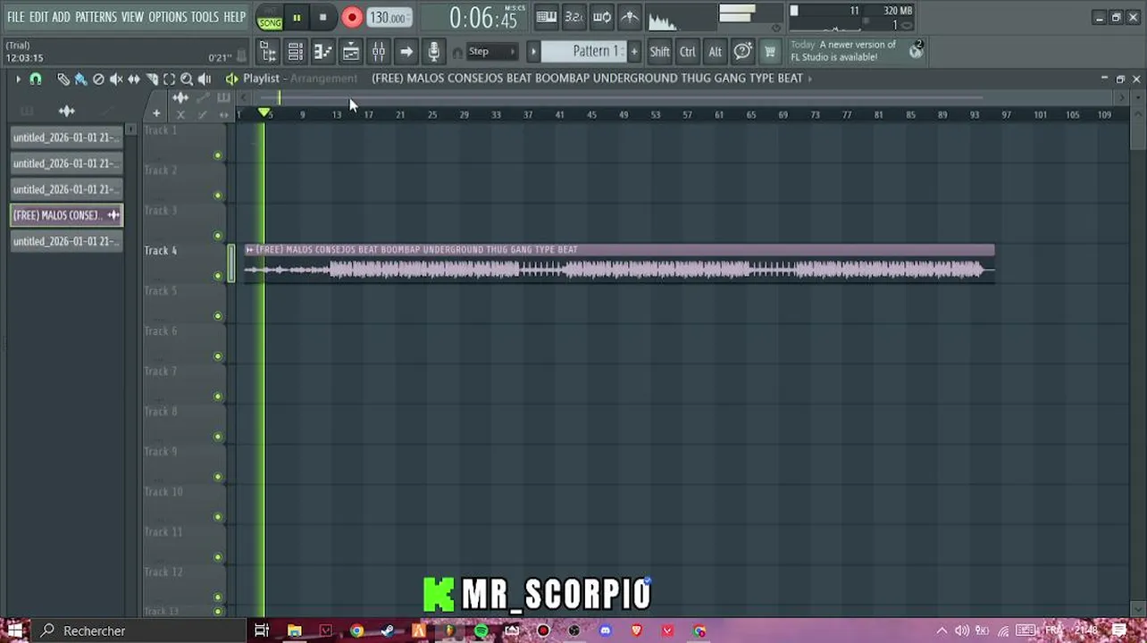This screenshot has height=643, width=1147.
Task: Toggle the magnet snap icon in playlist
Action: [x=36, y=79]
